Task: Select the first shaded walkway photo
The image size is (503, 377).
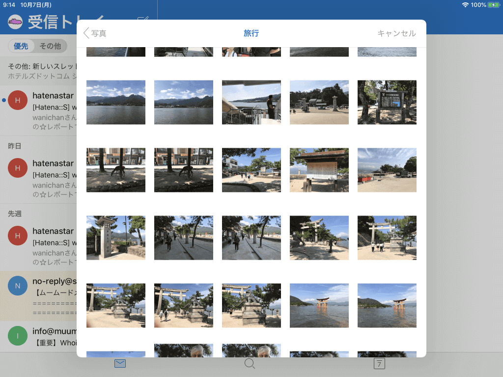Action: 184,238
